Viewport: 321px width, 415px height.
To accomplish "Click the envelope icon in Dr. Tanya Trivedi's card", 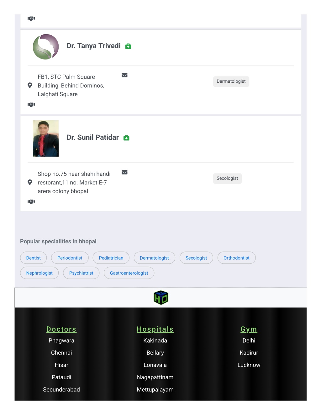I will tap(124, 75).
